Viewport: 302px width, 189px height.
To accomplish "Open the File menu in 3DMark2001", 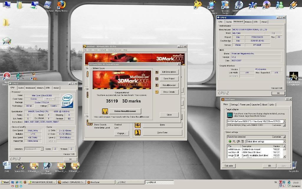I will tap(85, 50).
